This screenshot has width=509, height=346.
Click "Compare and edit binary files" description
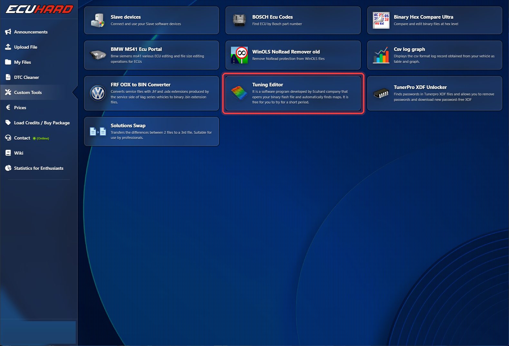pyautogui.click(x=426, y=24)
